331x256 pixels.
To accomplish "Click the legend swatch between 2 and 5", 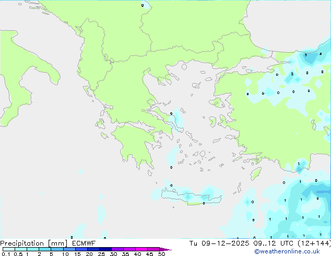I will (x=45, y=249).
